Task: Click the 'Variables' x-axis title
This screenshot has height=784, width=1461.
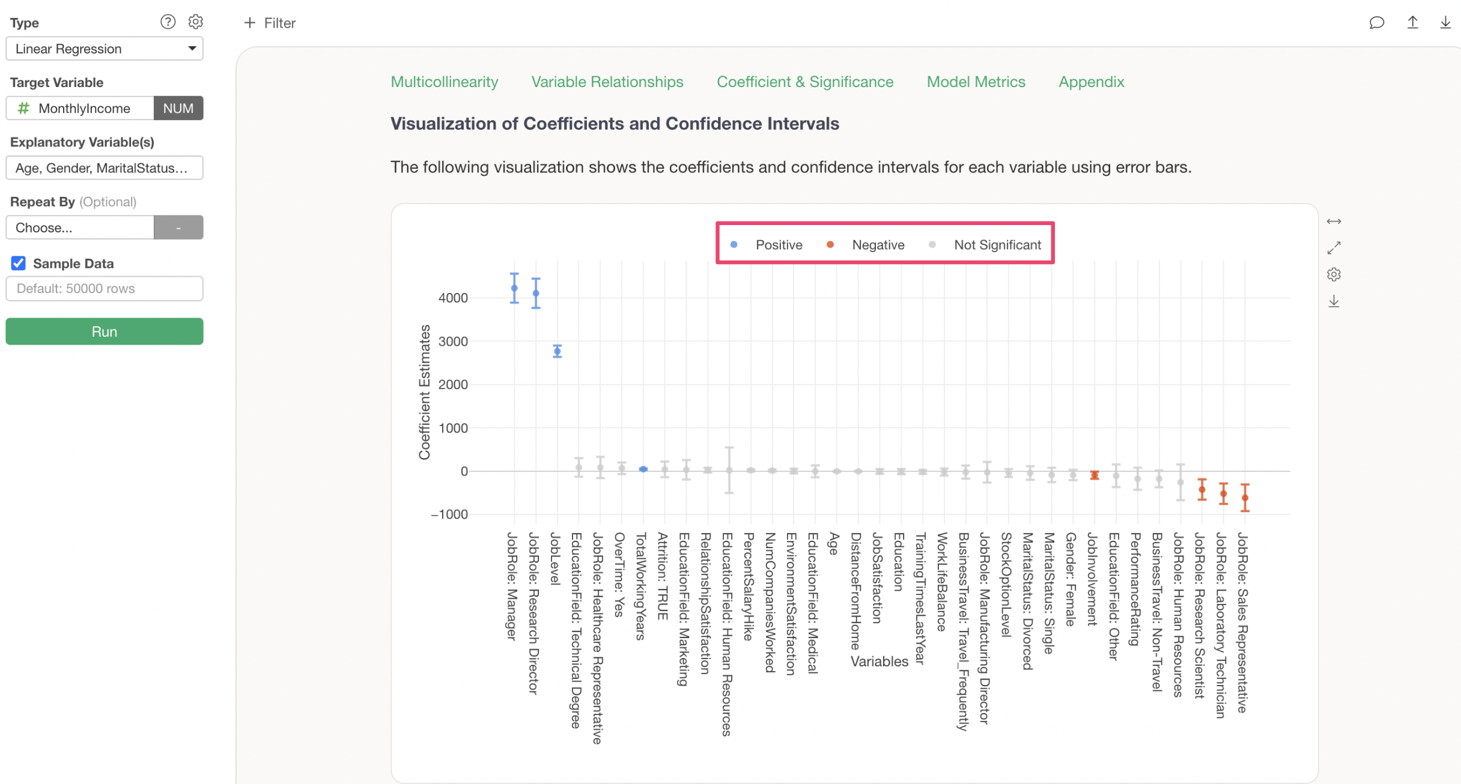Action: (x=879, y=662)
